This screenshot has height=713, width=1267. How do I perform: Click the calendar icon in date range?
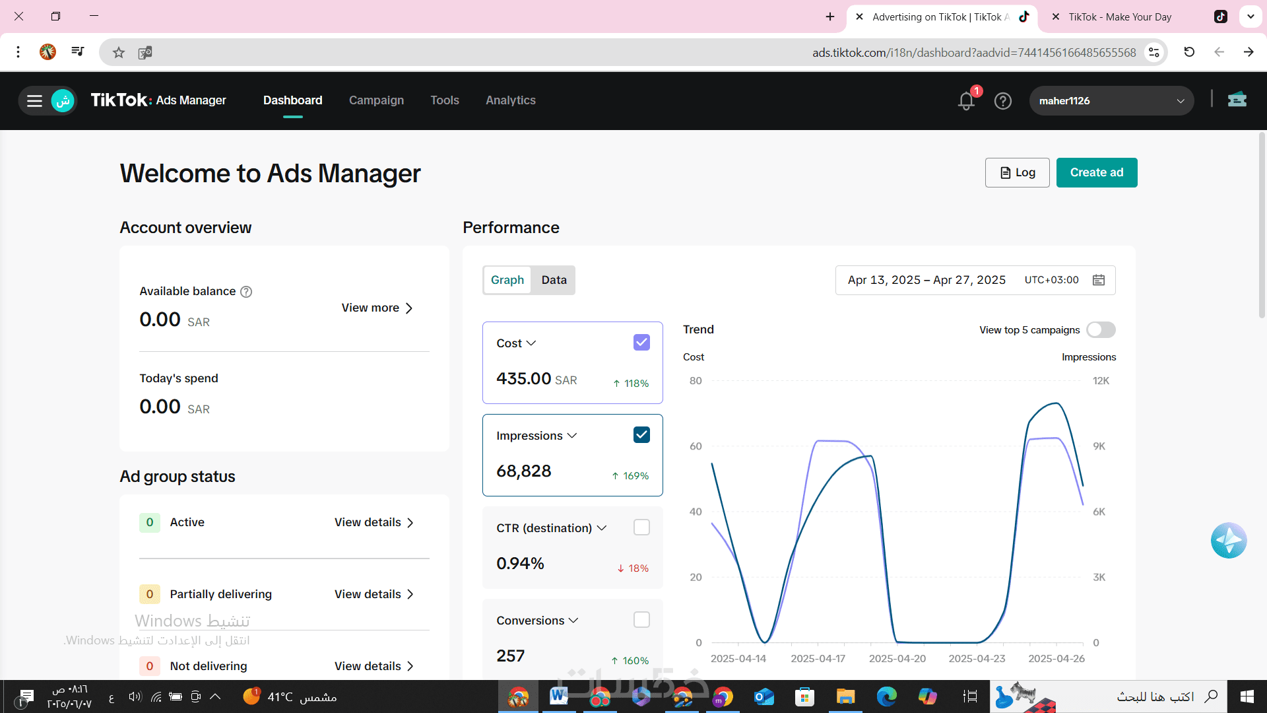(x=1099, y=280)
